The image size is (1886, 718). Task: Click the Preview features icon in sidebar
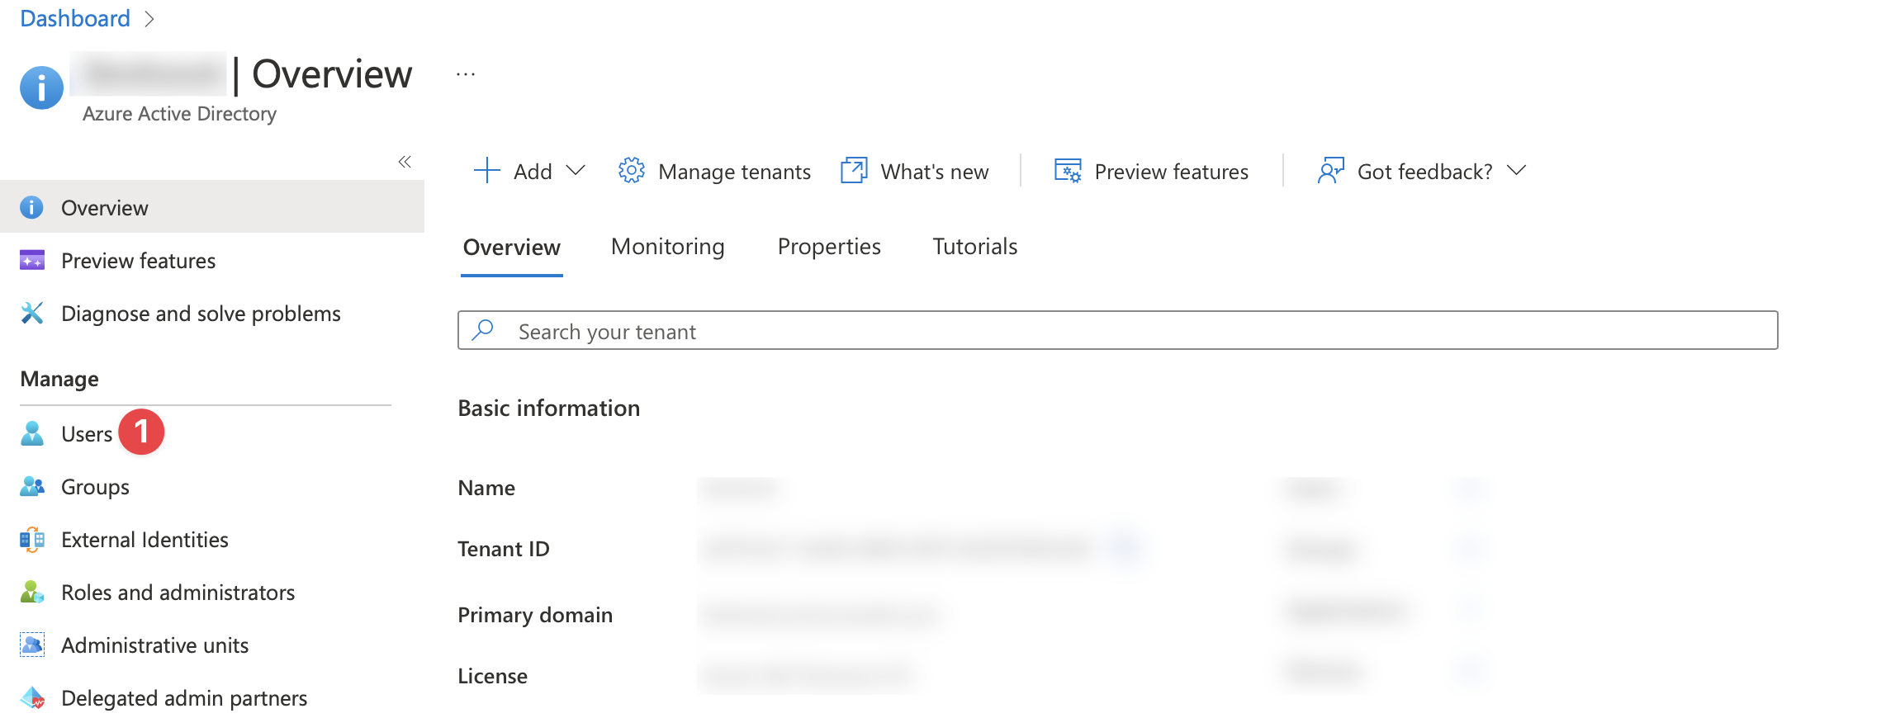point(32,261)
